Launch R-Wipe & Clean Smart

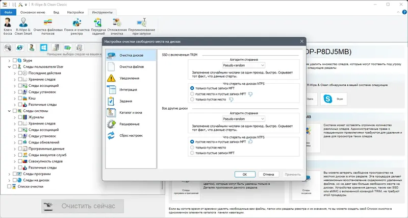coord(23,27)
